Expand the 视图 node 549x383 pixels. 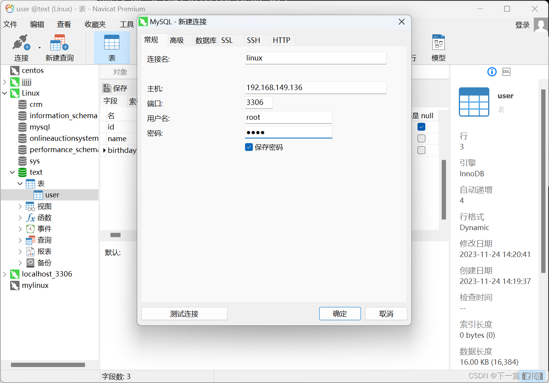click(x=20, y=206)
